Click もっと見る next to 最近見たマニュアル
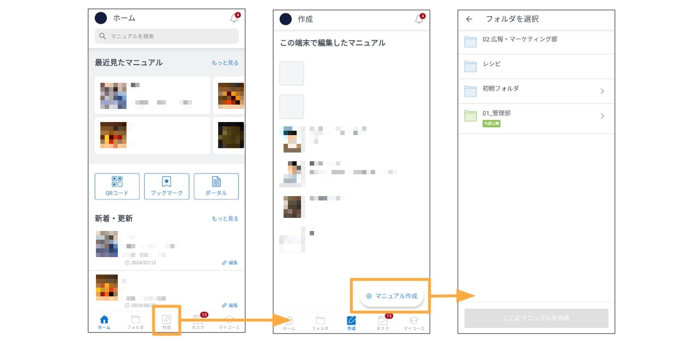The width and height of the screenshot is (698, 341). coord(225,63)
